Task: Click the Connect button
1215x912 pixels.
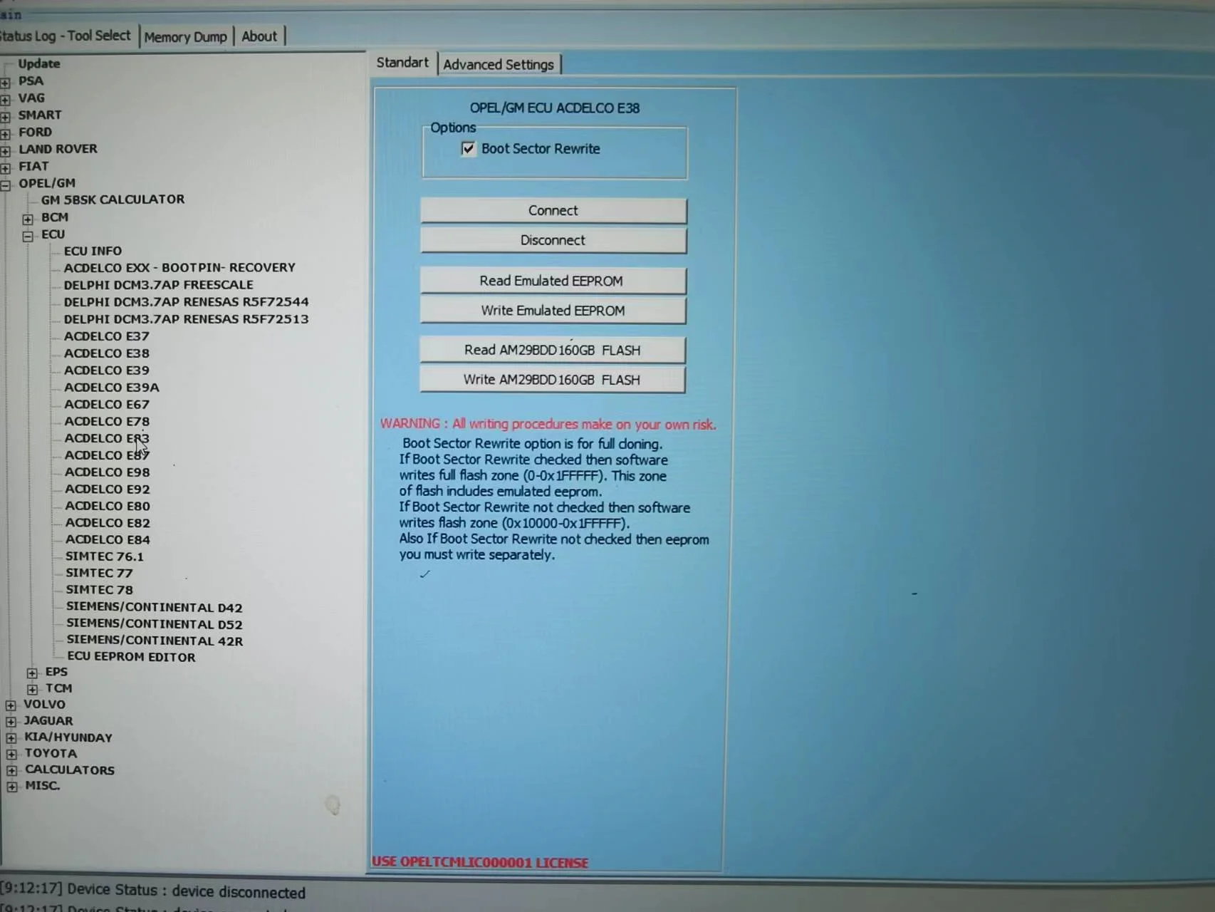Action: [553, 210]
